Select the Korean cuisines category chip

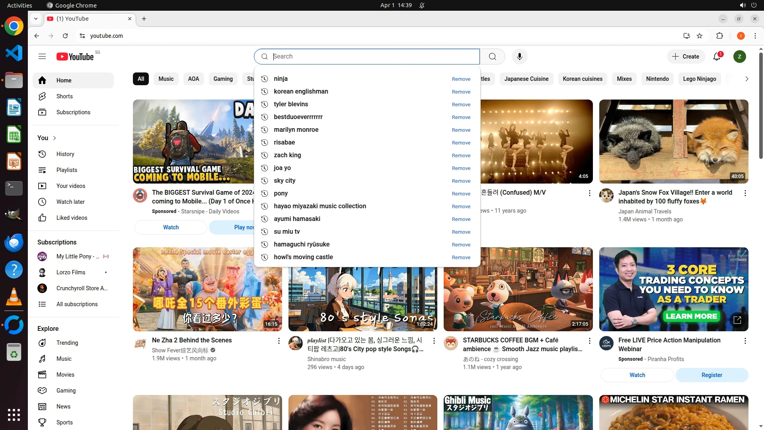click(x=582, y=79)
